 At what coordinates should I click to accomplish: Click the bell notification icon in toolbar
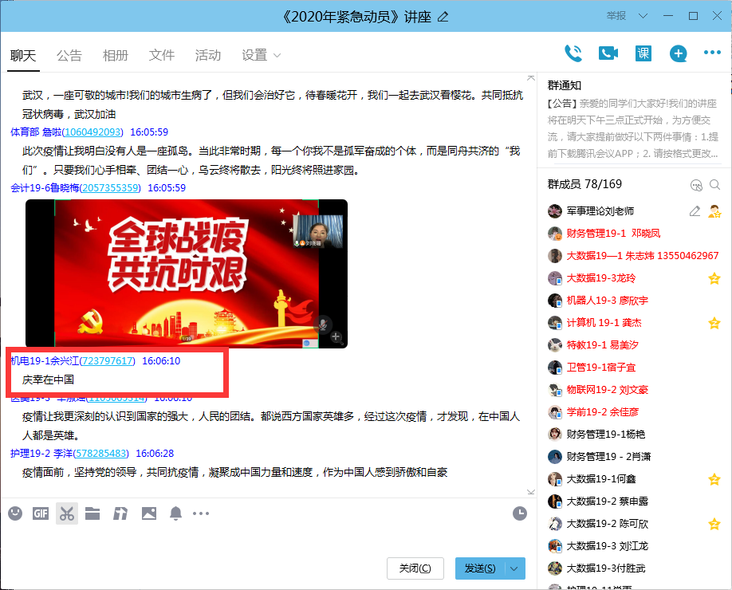[x=175, y=513]
